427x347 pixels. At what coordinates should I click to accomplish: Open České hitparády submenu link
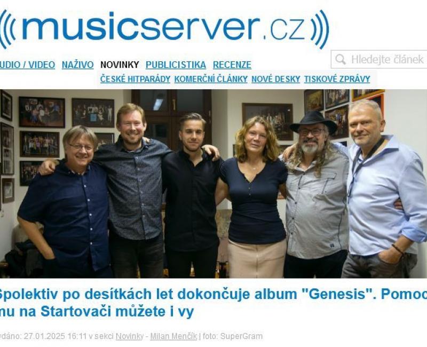coord(135,79)
